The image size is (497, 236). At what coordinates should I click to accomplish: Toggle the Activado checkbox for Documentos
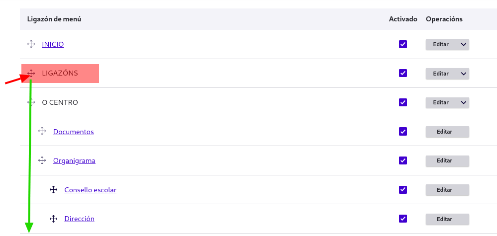point(403,132)
